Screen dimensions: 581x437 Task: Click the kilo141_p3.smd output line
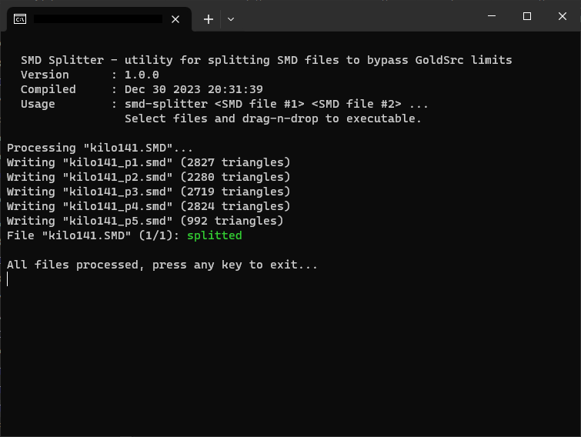[x=149, y=192]
